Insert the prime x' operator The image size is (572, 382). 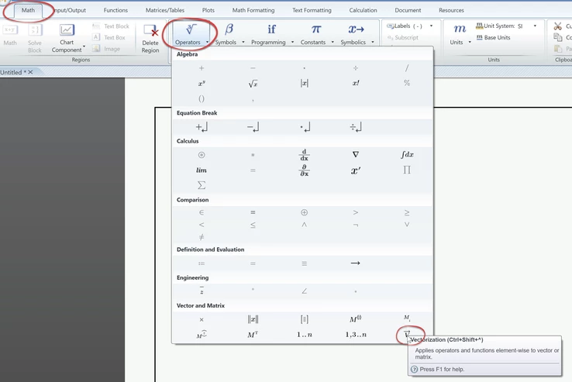(356, 170)
